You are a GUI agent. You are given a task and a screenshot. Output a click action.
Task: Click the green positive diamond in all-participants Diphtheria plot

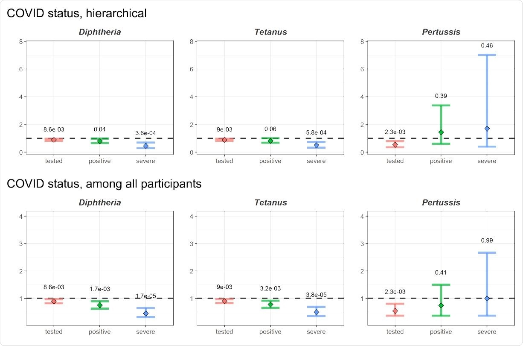tap(100, 305)
